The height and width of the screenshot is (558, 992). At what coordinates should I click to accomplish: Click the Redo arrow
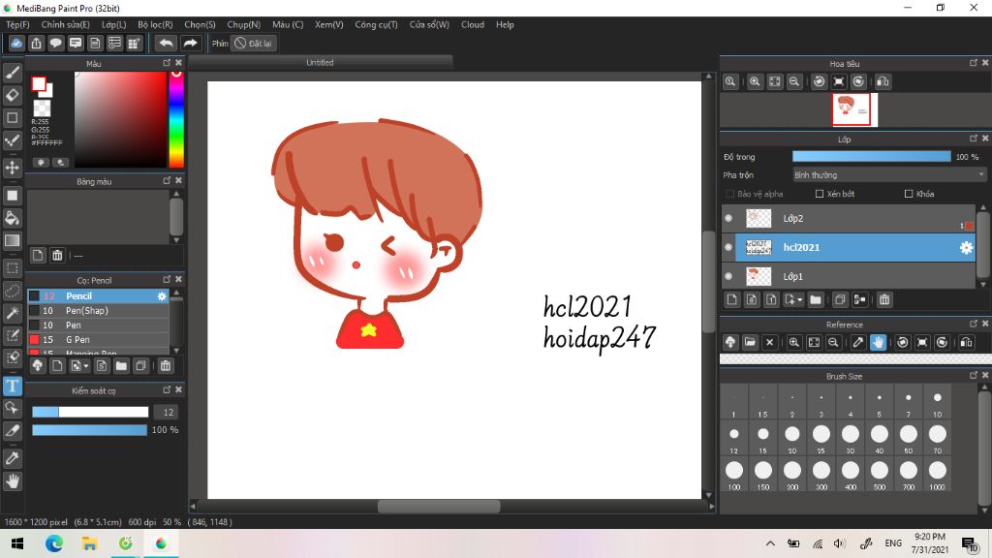click(x=190, y=43)
